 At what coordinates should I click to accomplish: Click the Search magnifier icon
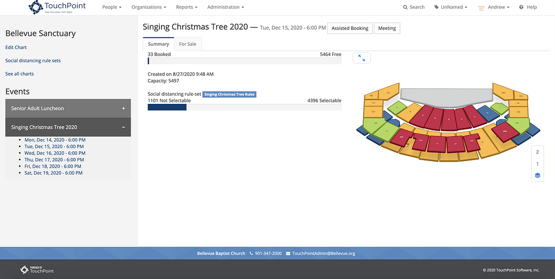[x=405, y=7]
